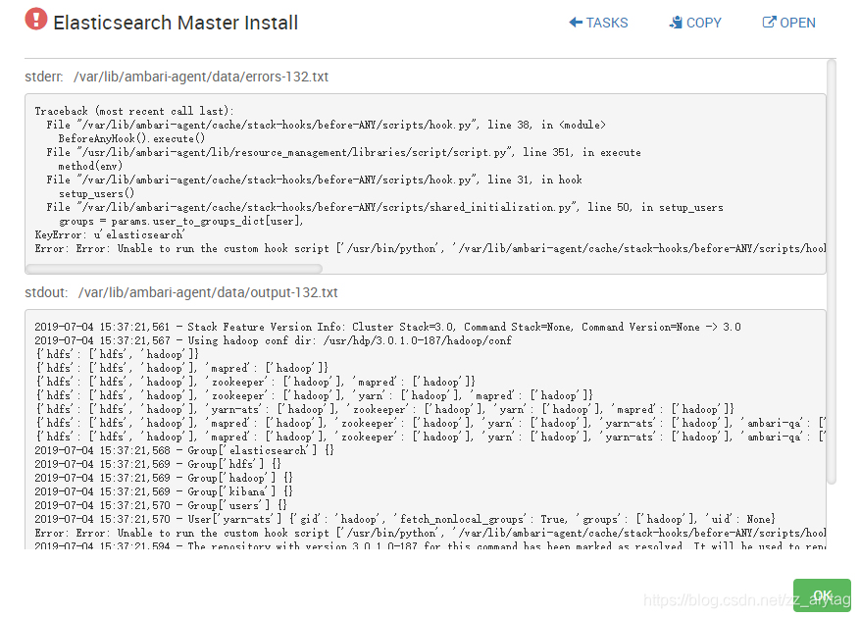The image size is (860, 618).
Task: Click the Group['kibana'] log line
Action: (x=164, y=491)
